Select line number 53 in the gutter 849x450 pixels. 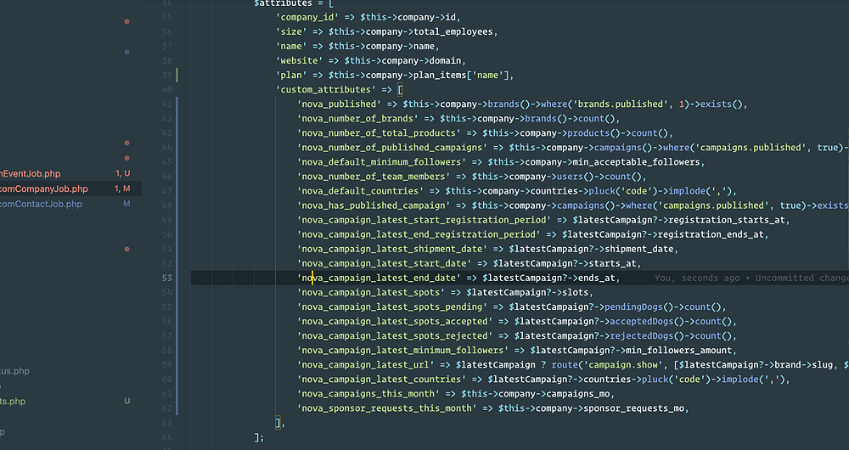coord(166,278)
